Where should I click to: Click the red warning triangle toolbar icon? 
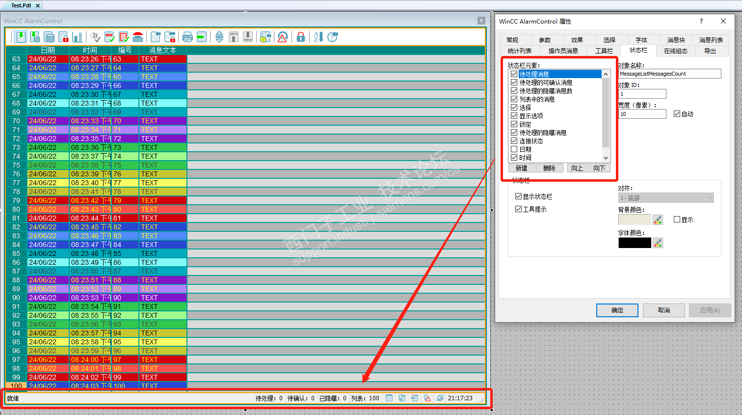coord(283,37)
